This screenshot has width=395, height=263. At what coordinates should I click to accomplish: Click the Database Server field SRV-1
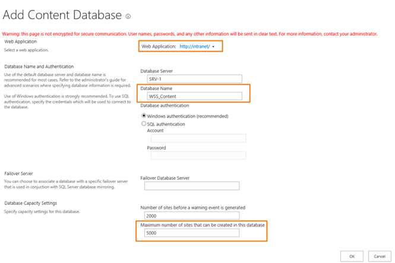[x=194, y=79]
